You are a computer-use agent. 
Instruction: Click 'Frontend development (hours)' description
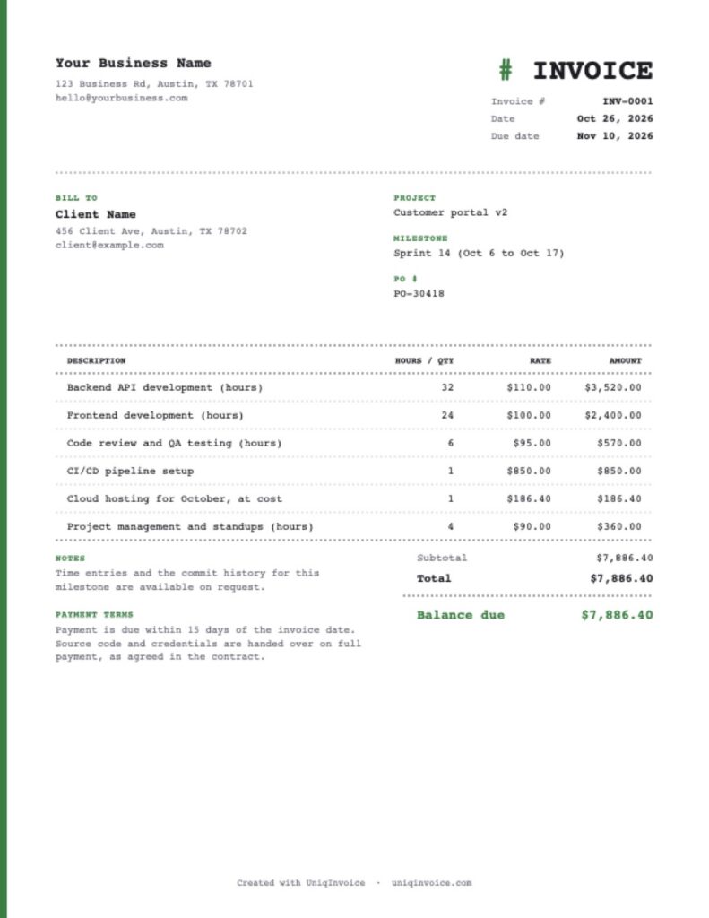coord(155,415)
